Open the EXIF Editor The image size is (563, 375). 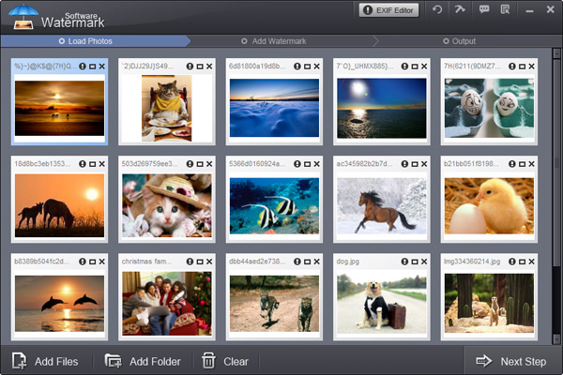[x=388, y=10]
